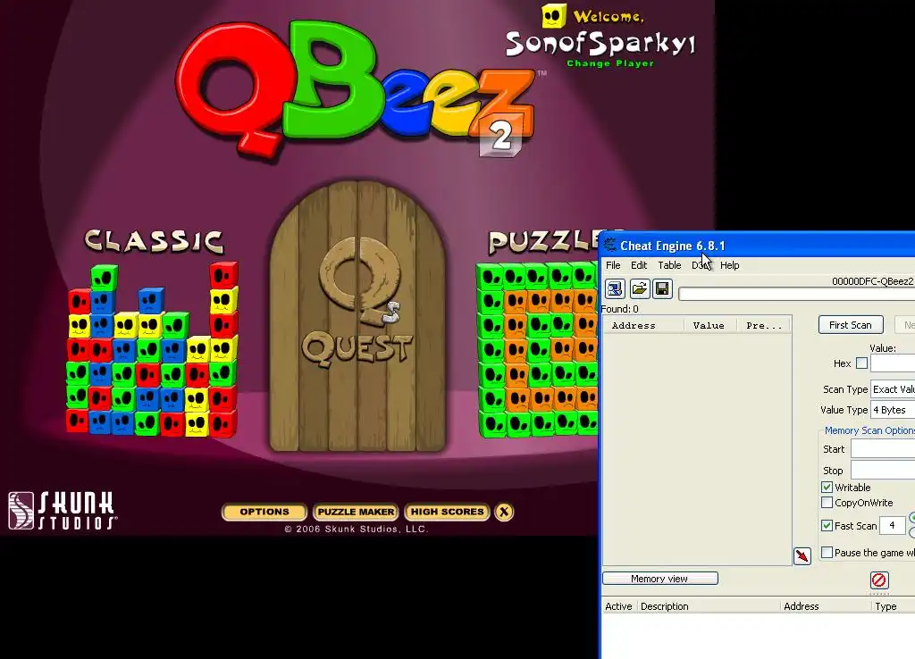This screenshot has width=915, height=659.
Task: Click the Pre... column header
Action: (764, 325)
